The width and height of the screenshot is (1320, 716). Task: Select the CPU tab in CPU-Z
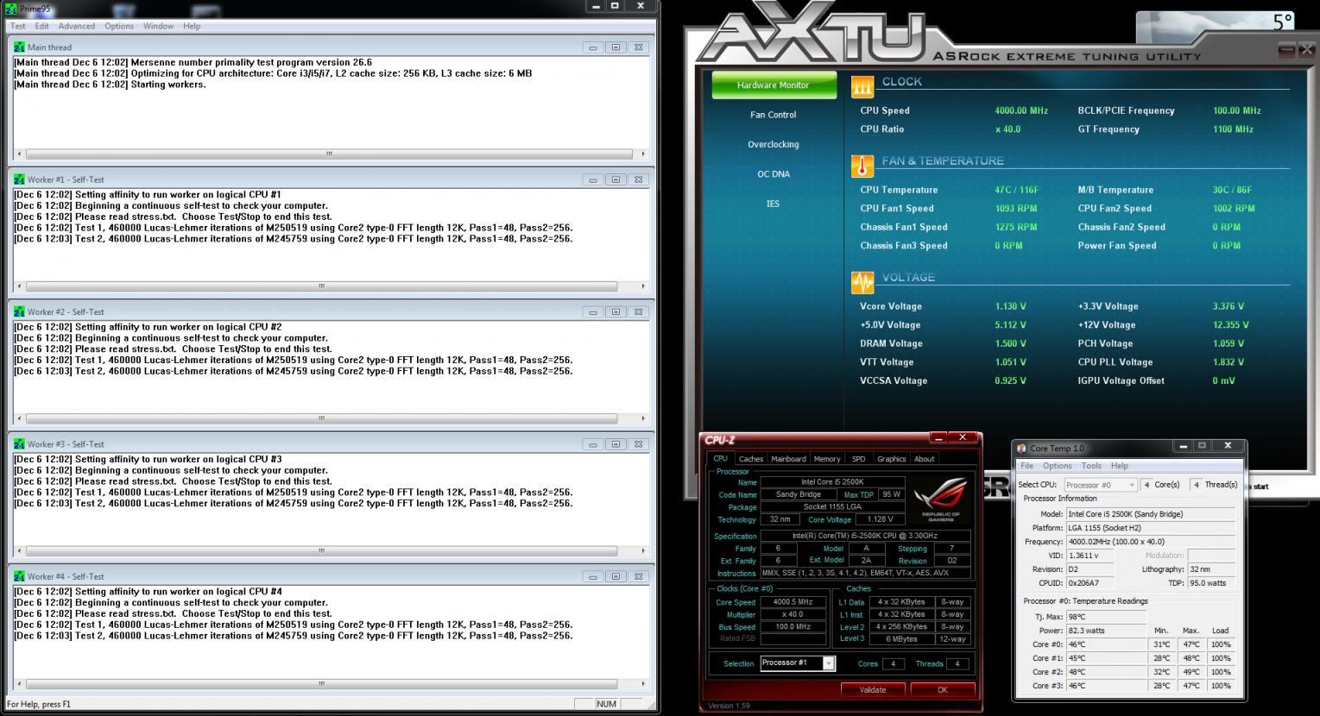point(720,459)
